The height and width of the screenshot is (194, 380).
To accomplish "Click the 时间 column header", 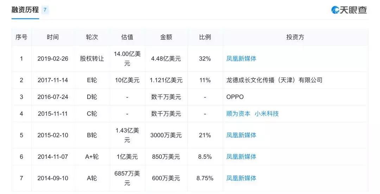I will [x=53, y=37].
